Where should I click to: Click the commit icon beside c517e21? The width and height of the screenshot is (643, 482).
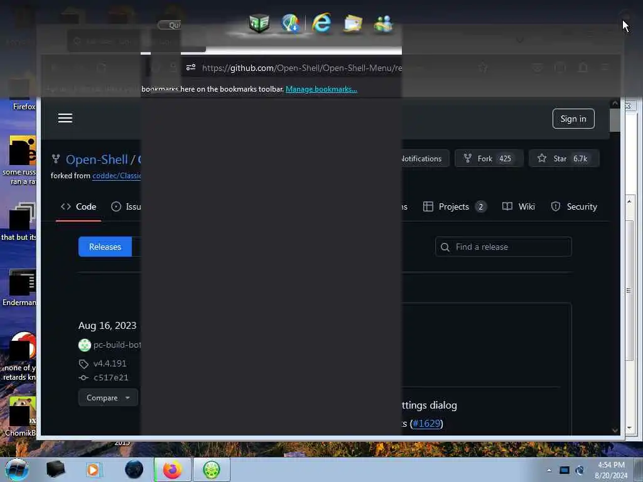click(x=84, y=378)
